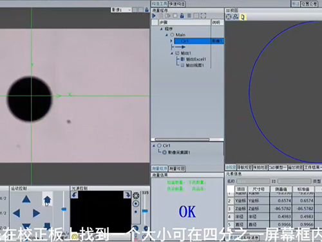Click the Excel output icon in program tree
322x242 pixels.
point(182,59)
